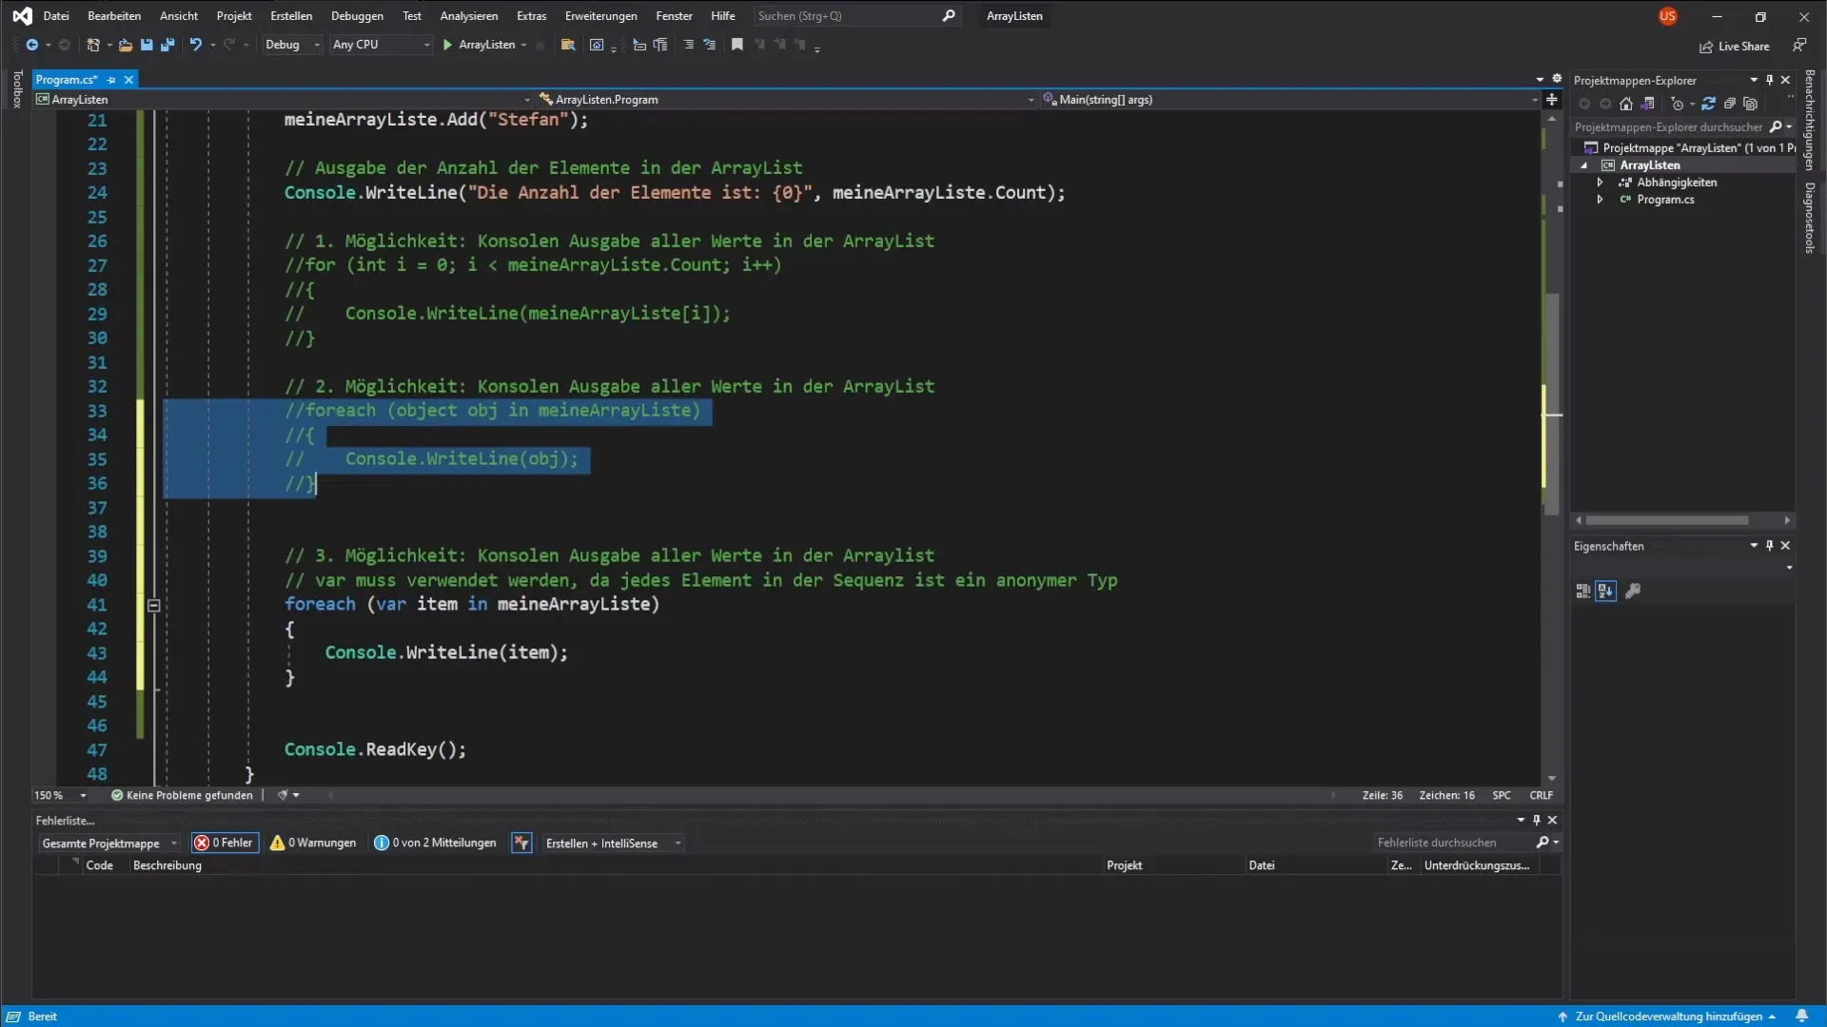
Task: Click the editor settings gear icon
Action: pyautogui.click(x=1557, y=79)
